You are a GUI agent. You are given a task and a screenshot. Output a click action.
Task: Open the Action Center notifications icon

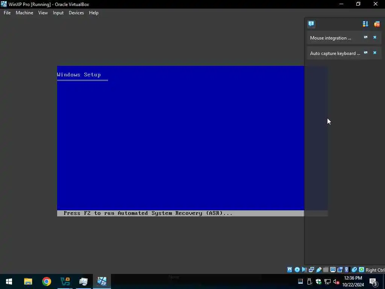click(373, 281)
